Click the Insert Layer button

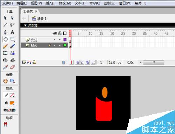pos(24,62)
